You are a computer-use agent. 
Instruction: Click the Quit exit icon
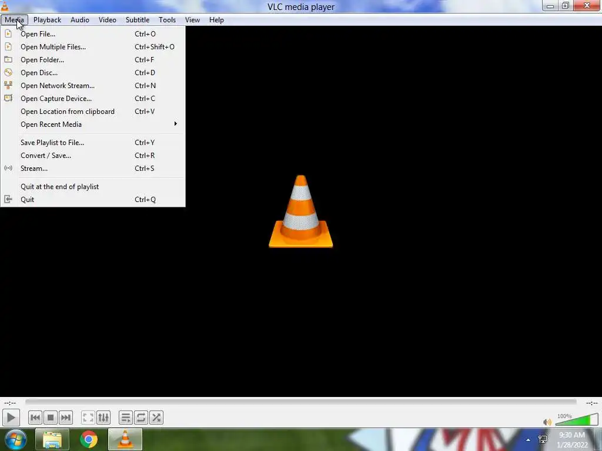coord(8,199)
